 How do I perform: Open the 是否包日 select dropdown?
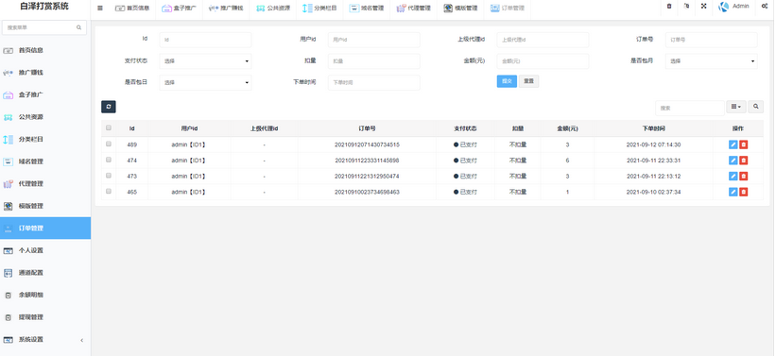click(205, 82)
